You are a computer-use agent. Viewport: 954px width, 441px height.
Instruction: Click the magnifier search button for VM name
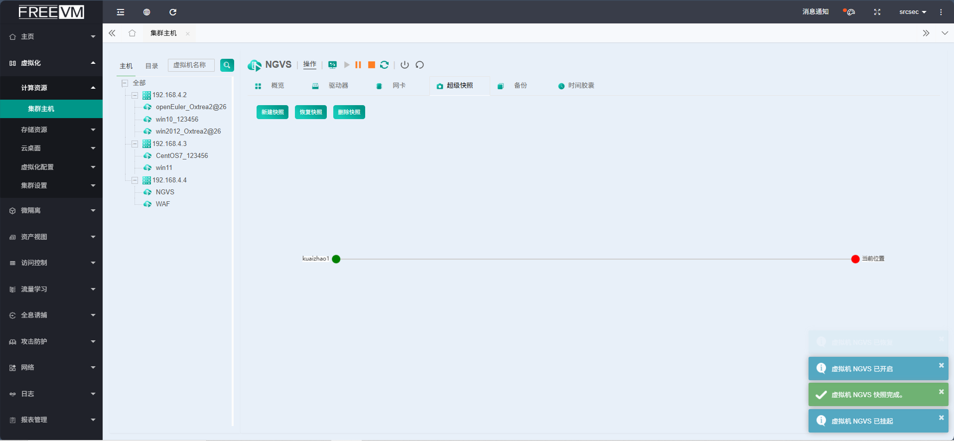point(227,65)
